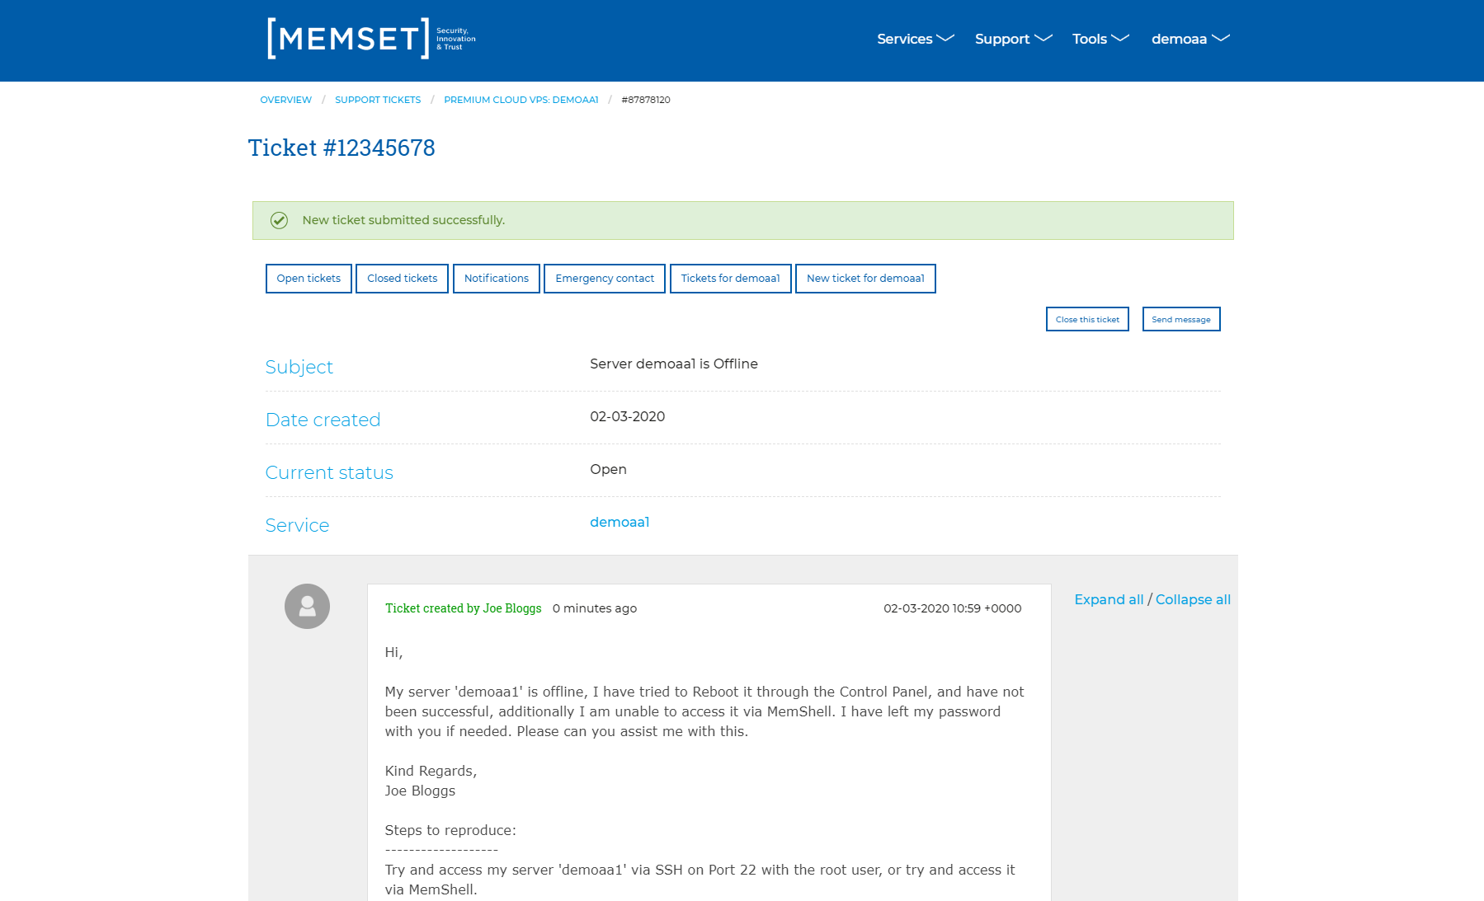Screen dimensions: 1484x901
Task: Open Support Tickets breadcrumb link
Action: (378, 100)
